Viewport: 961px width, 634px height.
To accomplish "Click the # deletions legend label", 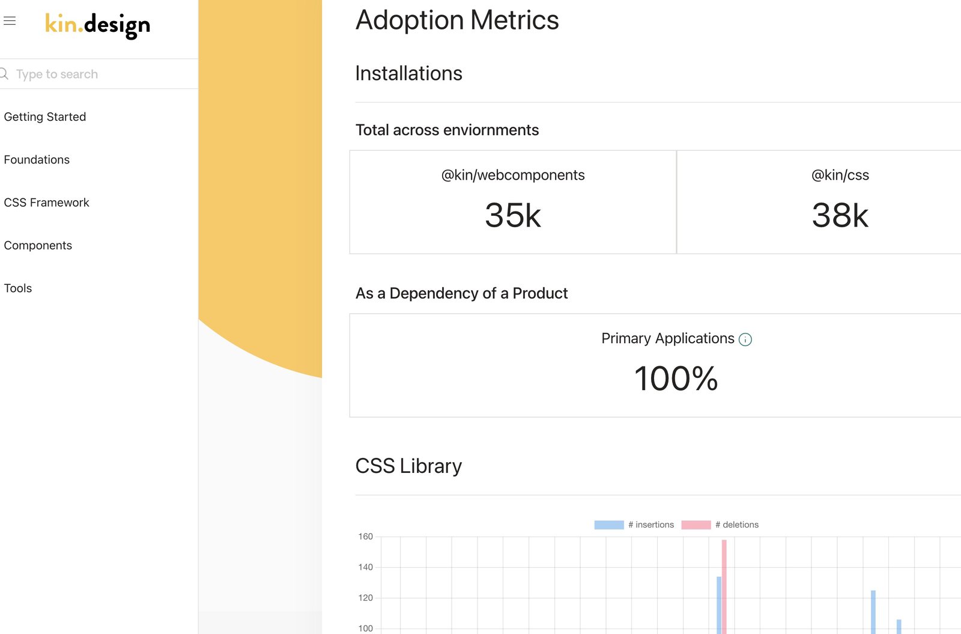I will pos(737,525).
